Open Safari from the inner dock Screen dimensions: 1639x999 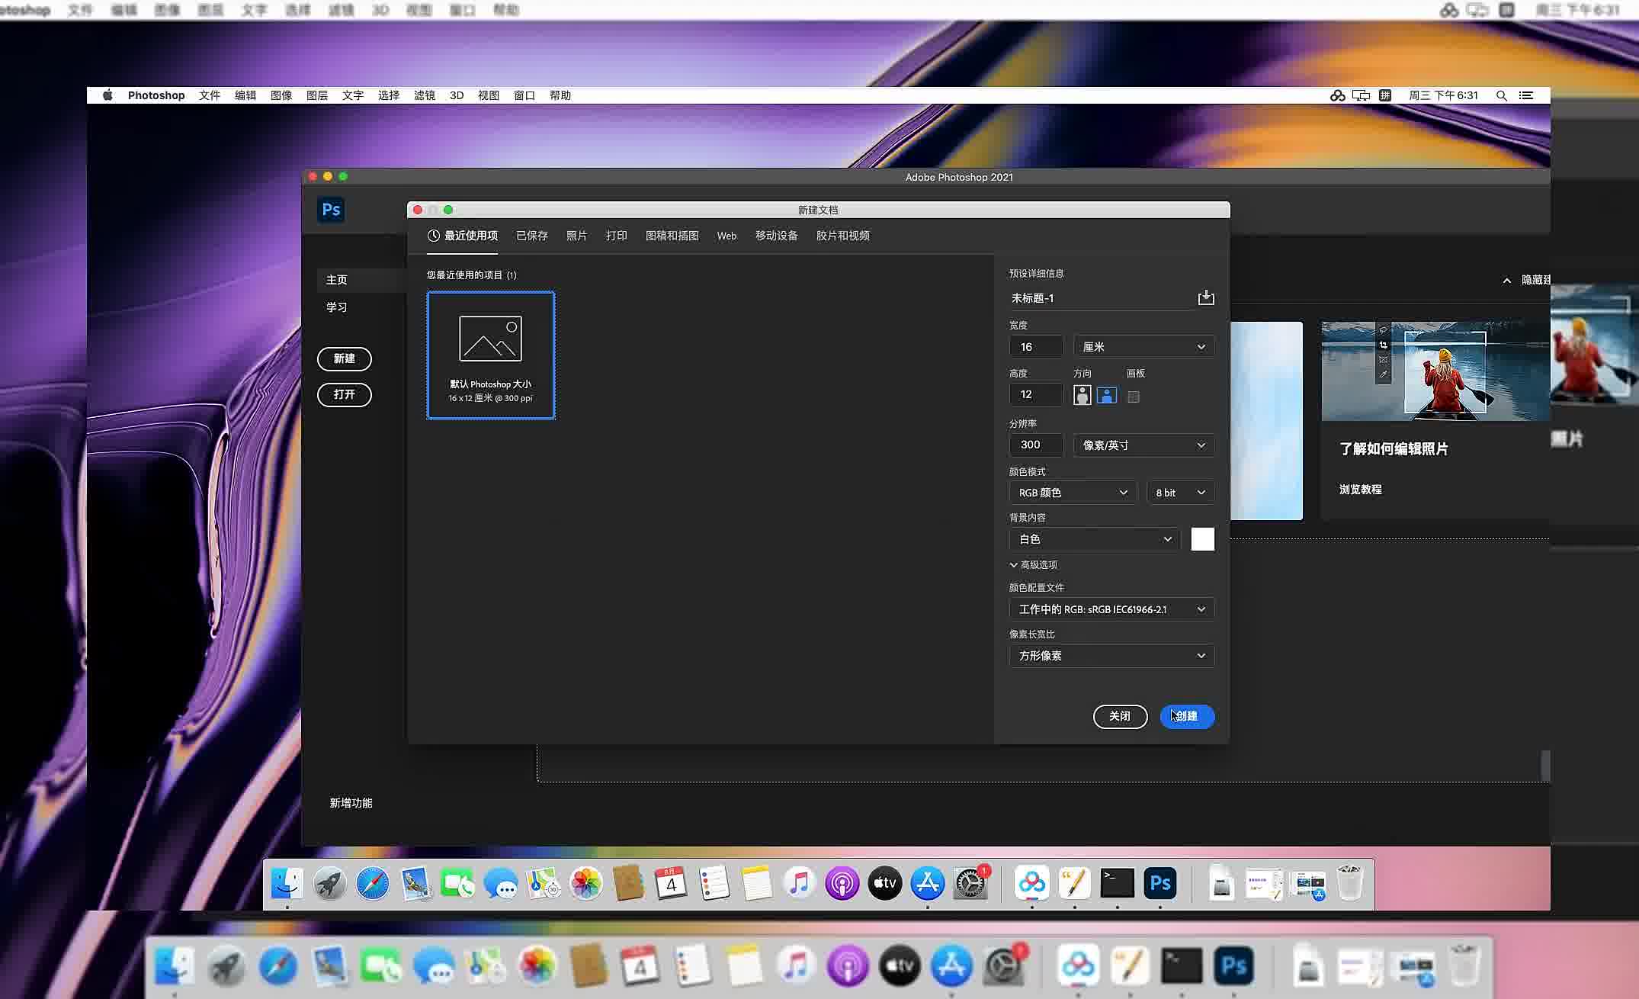coord(372,884)
